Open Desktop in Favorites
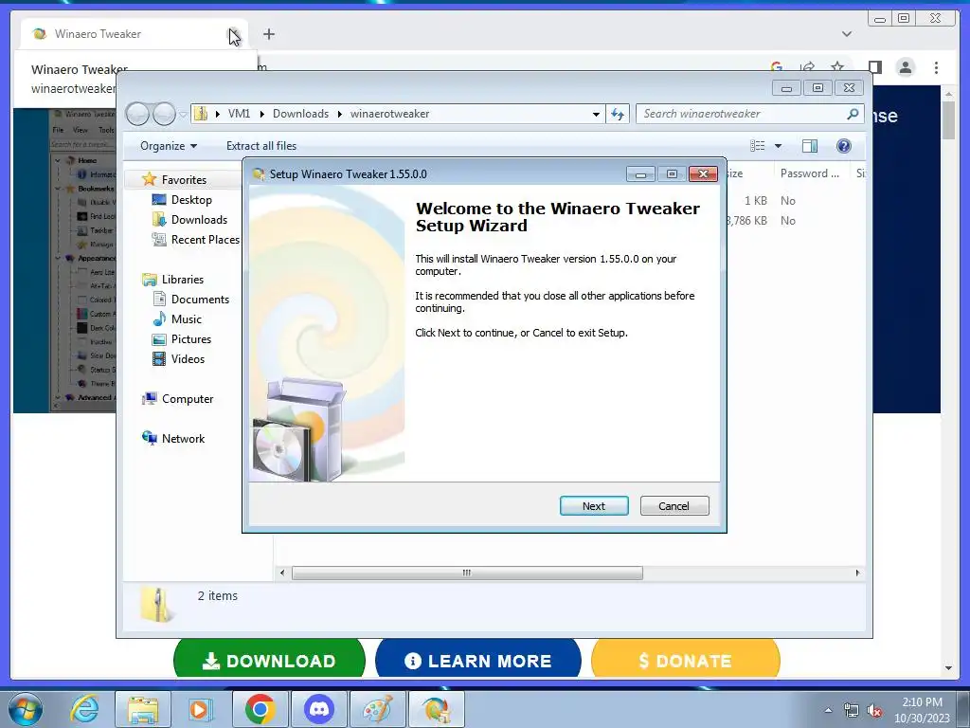 coord(191,200)
